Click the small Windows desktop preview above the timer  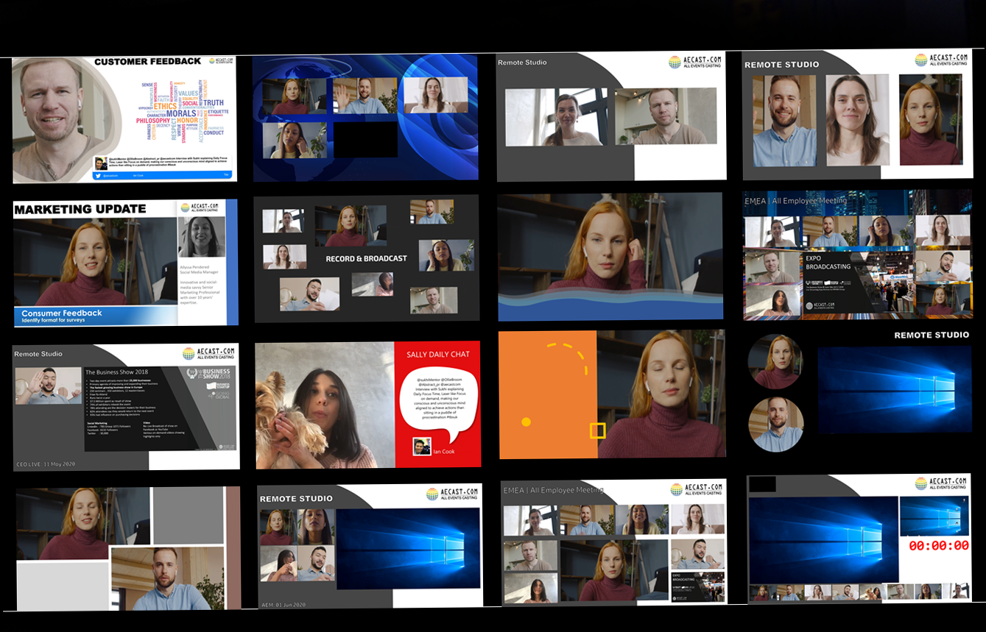[x=934, y=516]
